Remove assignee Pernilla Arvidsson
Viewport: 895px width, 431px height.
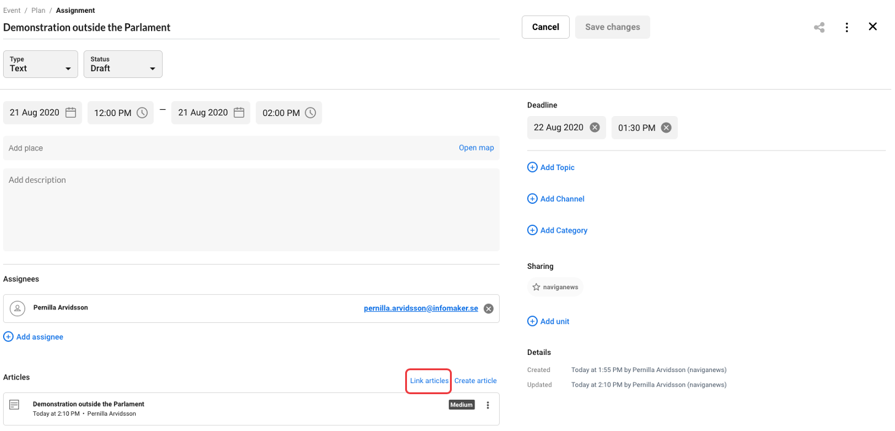pyautogui.click(x=488, y=309)
